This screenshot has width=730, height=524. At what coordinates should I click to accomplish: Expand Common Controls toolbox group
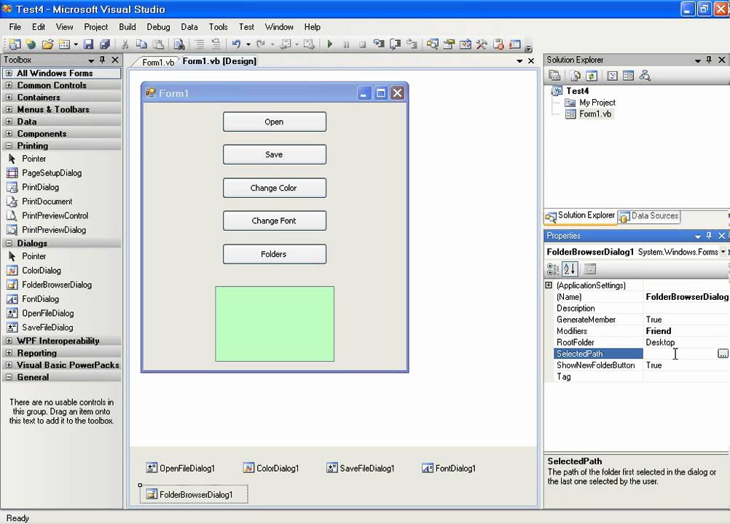click(9, 85)
